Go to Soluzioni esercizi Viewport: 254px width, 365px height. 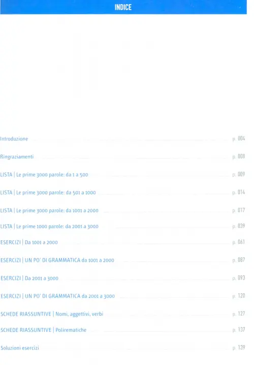tap(20, 348)
